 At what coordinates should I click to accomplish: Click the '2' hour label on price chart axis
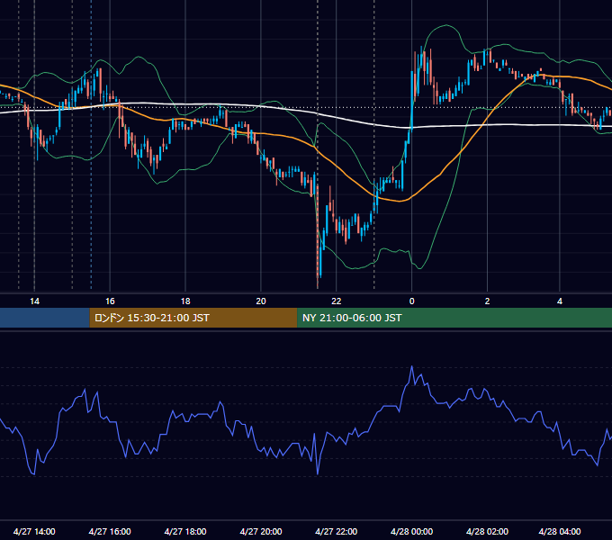pyautogui.click(x=487, y=301)
